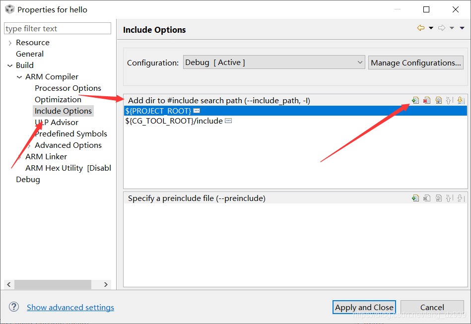Viewport: 471px width, 324px height.
Task: Select the ${PROJECT_ROOT} include path row
Action: (x=296, y=111)
